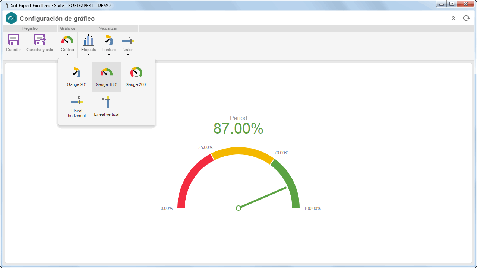477x268 pixels.
Task: Click the document icon in title bar
Action: (6, 6)
